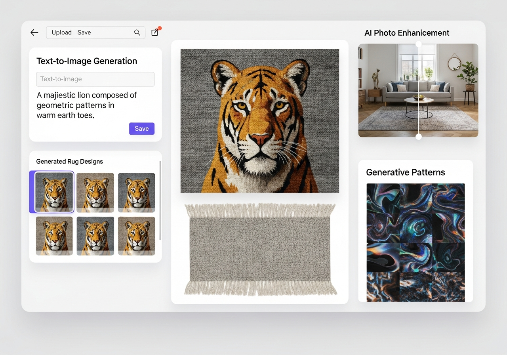Screen dimensions: 507x355
Task: Select the first highlighted tiger rug thumbnail
Action: click(x=54, y=192)
